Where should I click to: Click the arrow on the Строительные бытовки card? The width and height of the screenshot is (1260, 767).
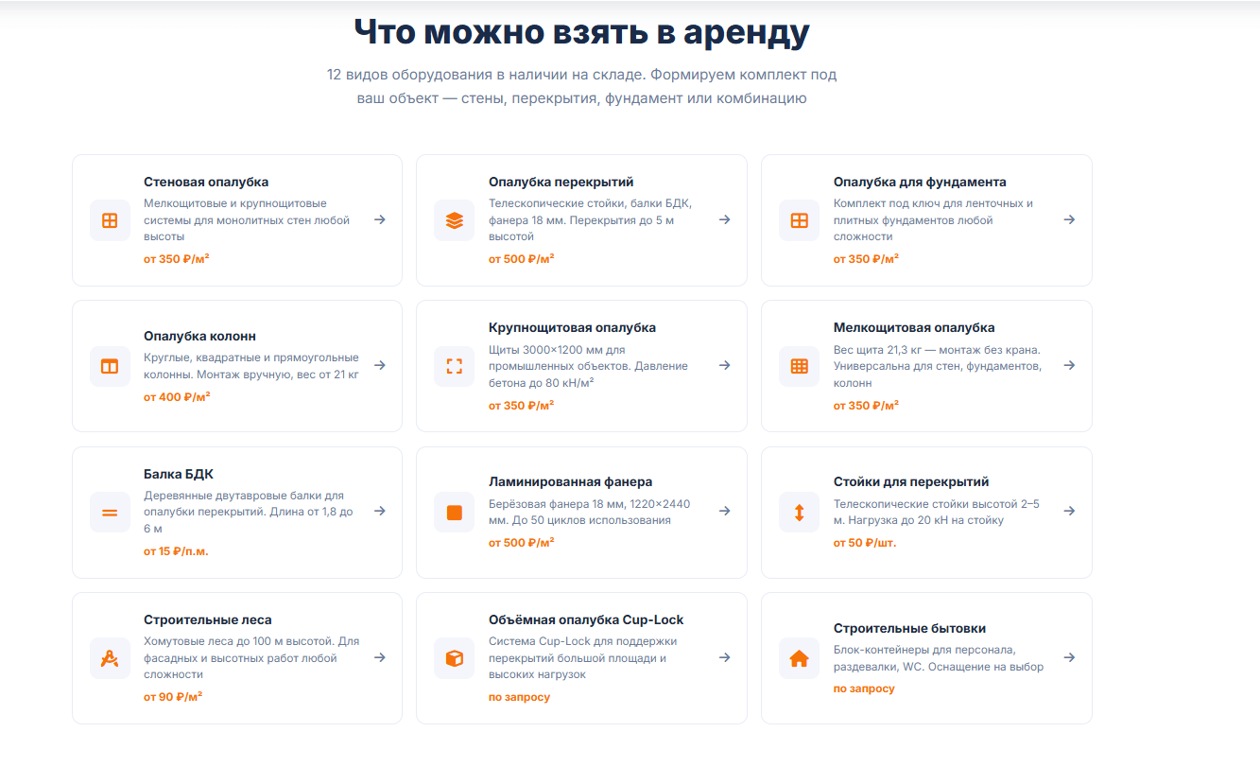1070,657
